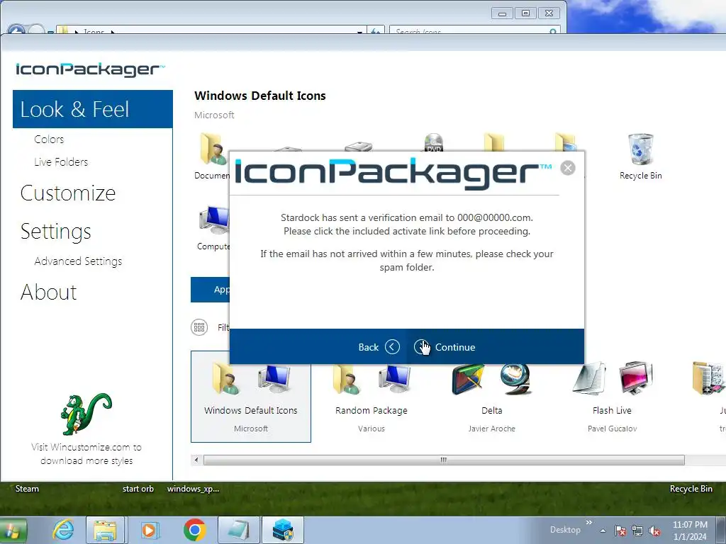
Task: Click the Wincustomize gecko mascot icon
Action: (x=86, y=414)
